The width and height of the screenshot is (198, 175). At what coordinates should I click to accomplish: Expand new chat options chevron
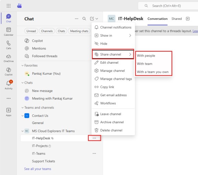[x=97, y=19]
